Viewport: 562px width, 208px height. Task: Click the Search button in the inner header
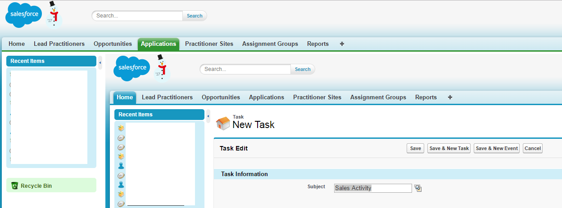[x=303, y=69]
